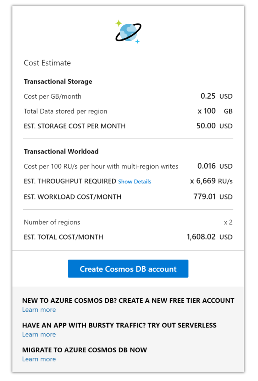Click the x 2 number of regions value
The height and width of the screenshot is (381, 258).
(228, 222)
